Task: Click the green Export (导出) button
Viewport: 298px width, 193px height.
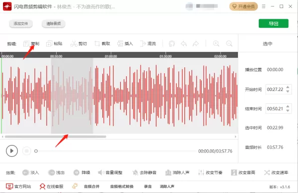Action: click(274, 23)
